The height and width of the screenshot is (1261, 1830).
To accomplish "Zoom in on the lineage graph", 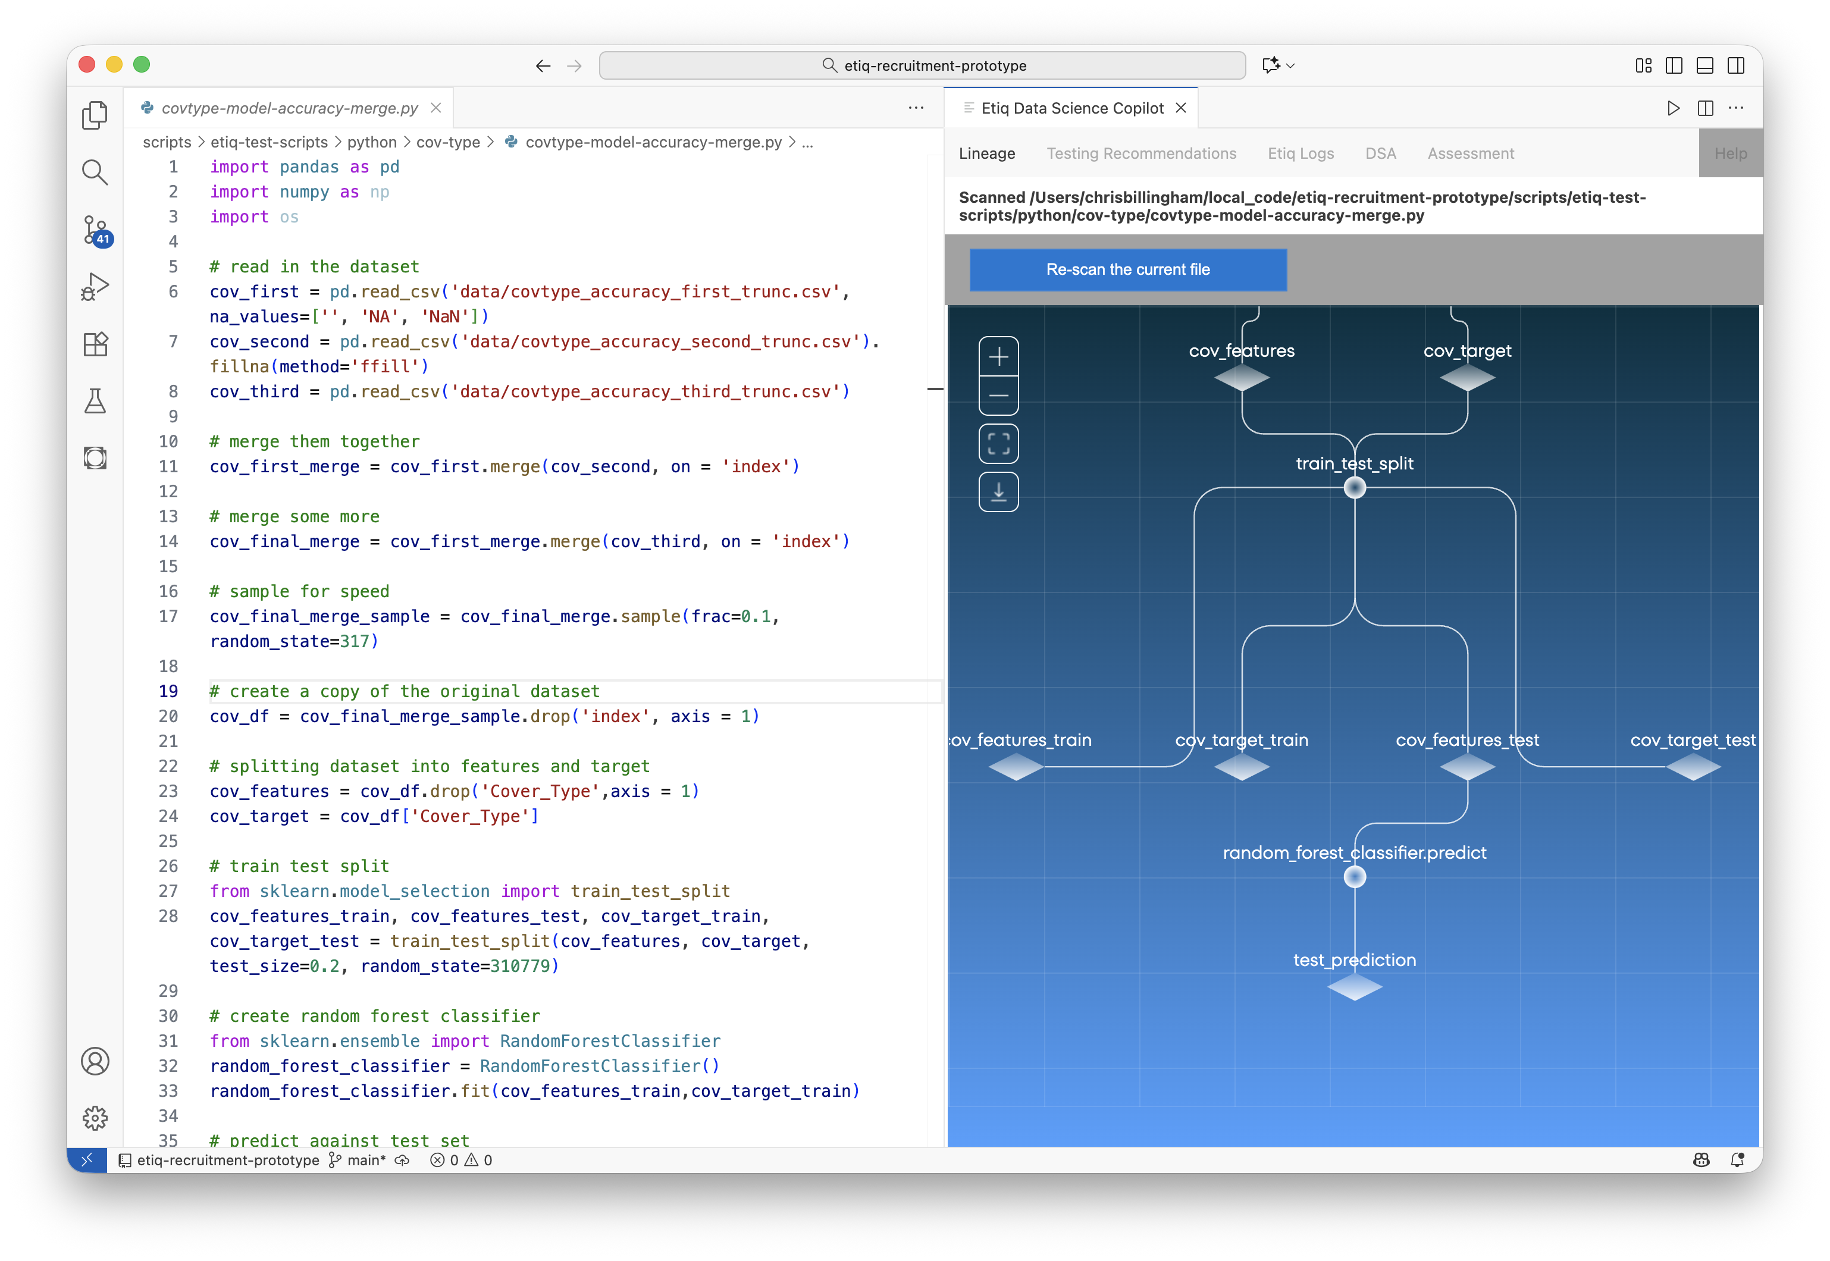I will click(998, 357).
